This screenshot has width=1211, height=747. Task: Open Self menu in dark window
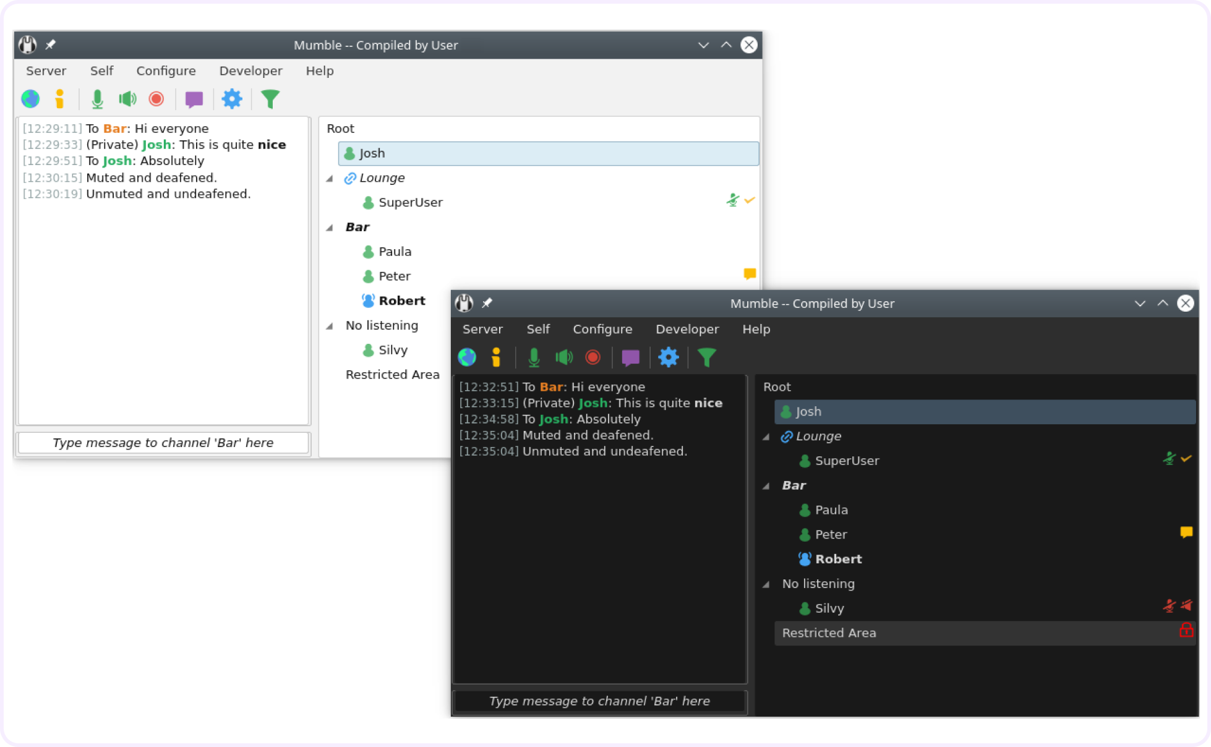click(538, 329)
